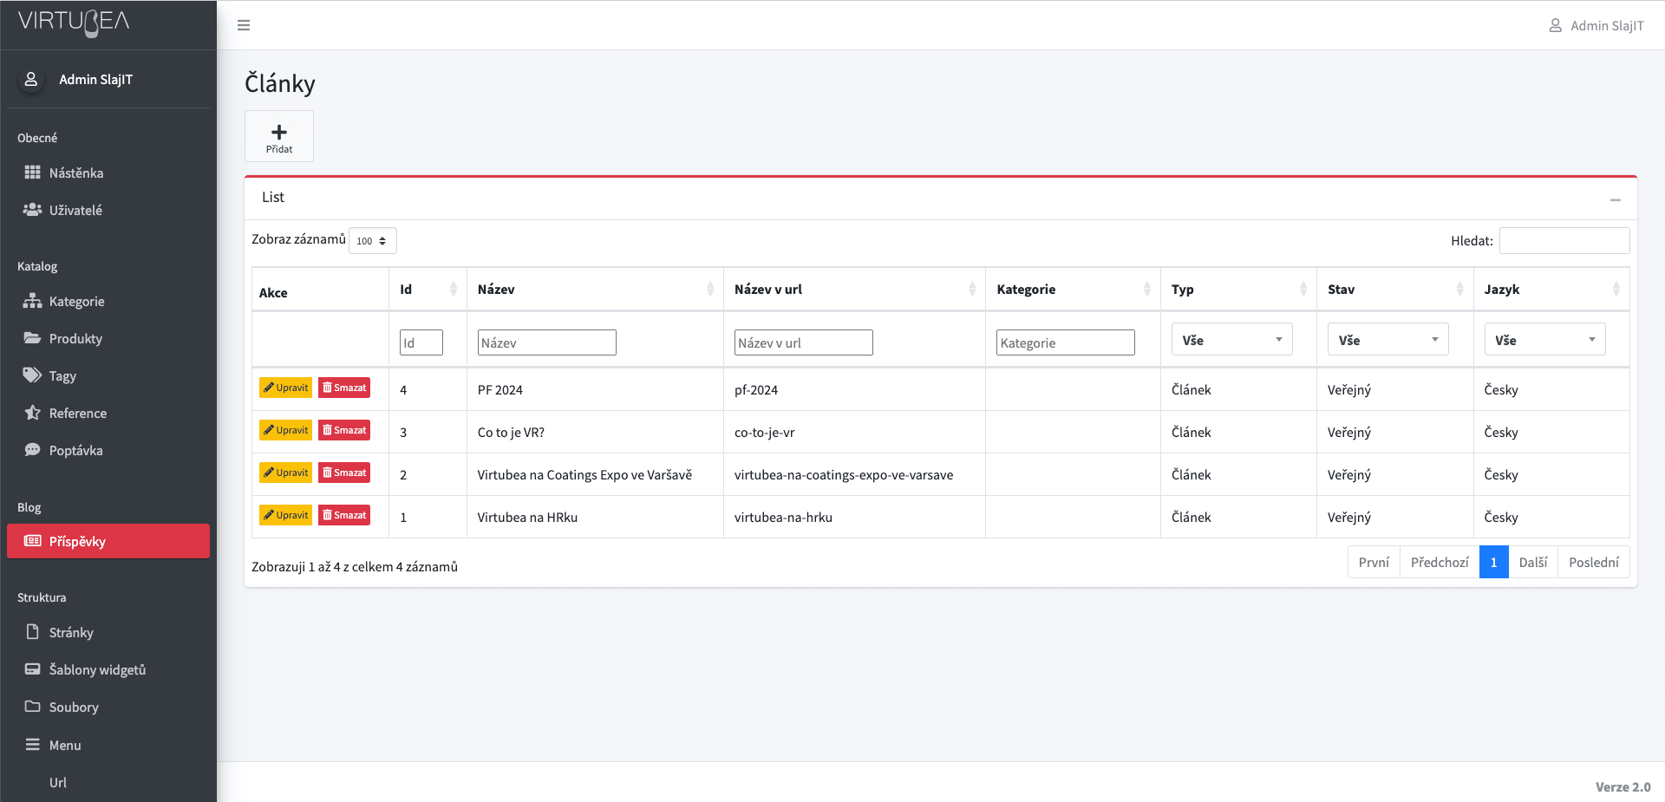Click the Hledat search field
This screenshot has width=1665, height=802.
pyautogui.click(x=1564, y=241)
